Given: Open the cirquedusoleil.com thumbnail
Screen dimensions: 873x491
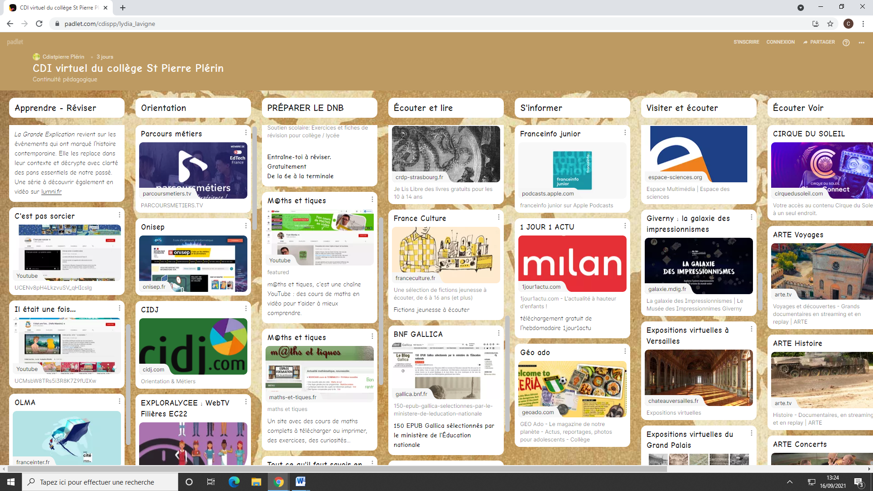Looking at the screenshot, I should [x=822, y=170].
